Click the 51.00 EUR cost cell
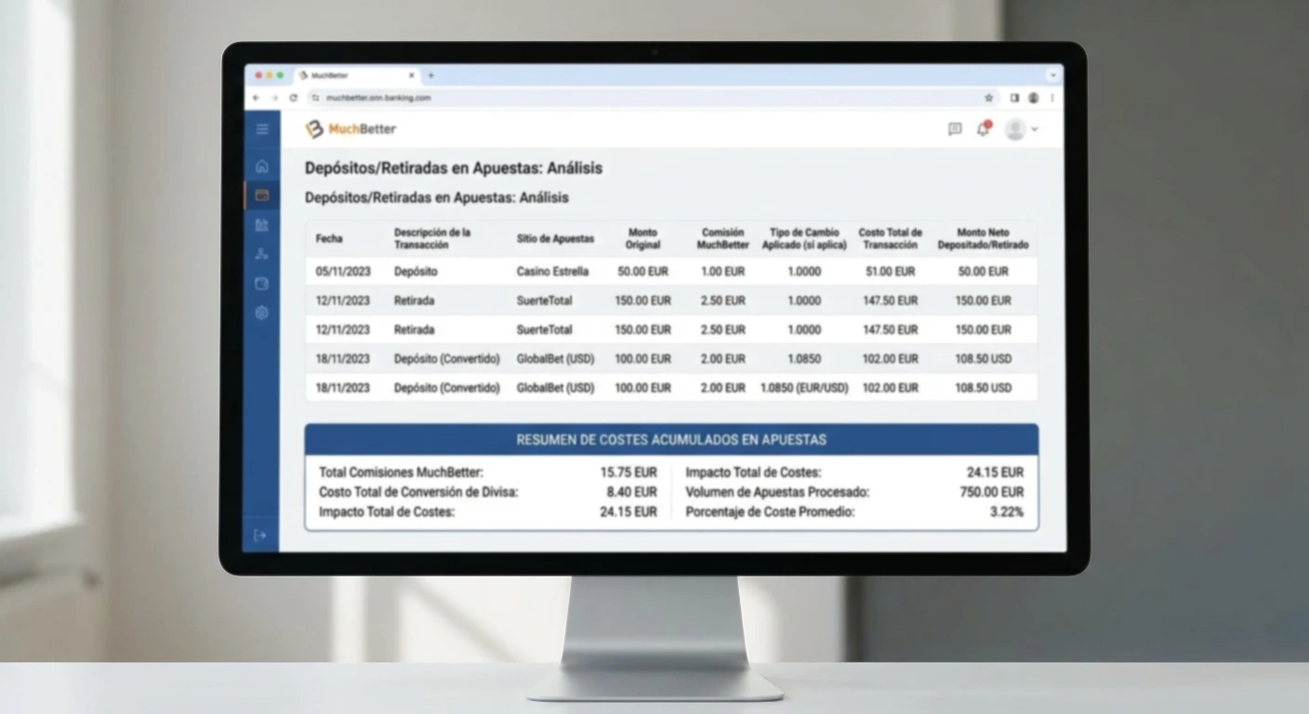 pos(890,271)
